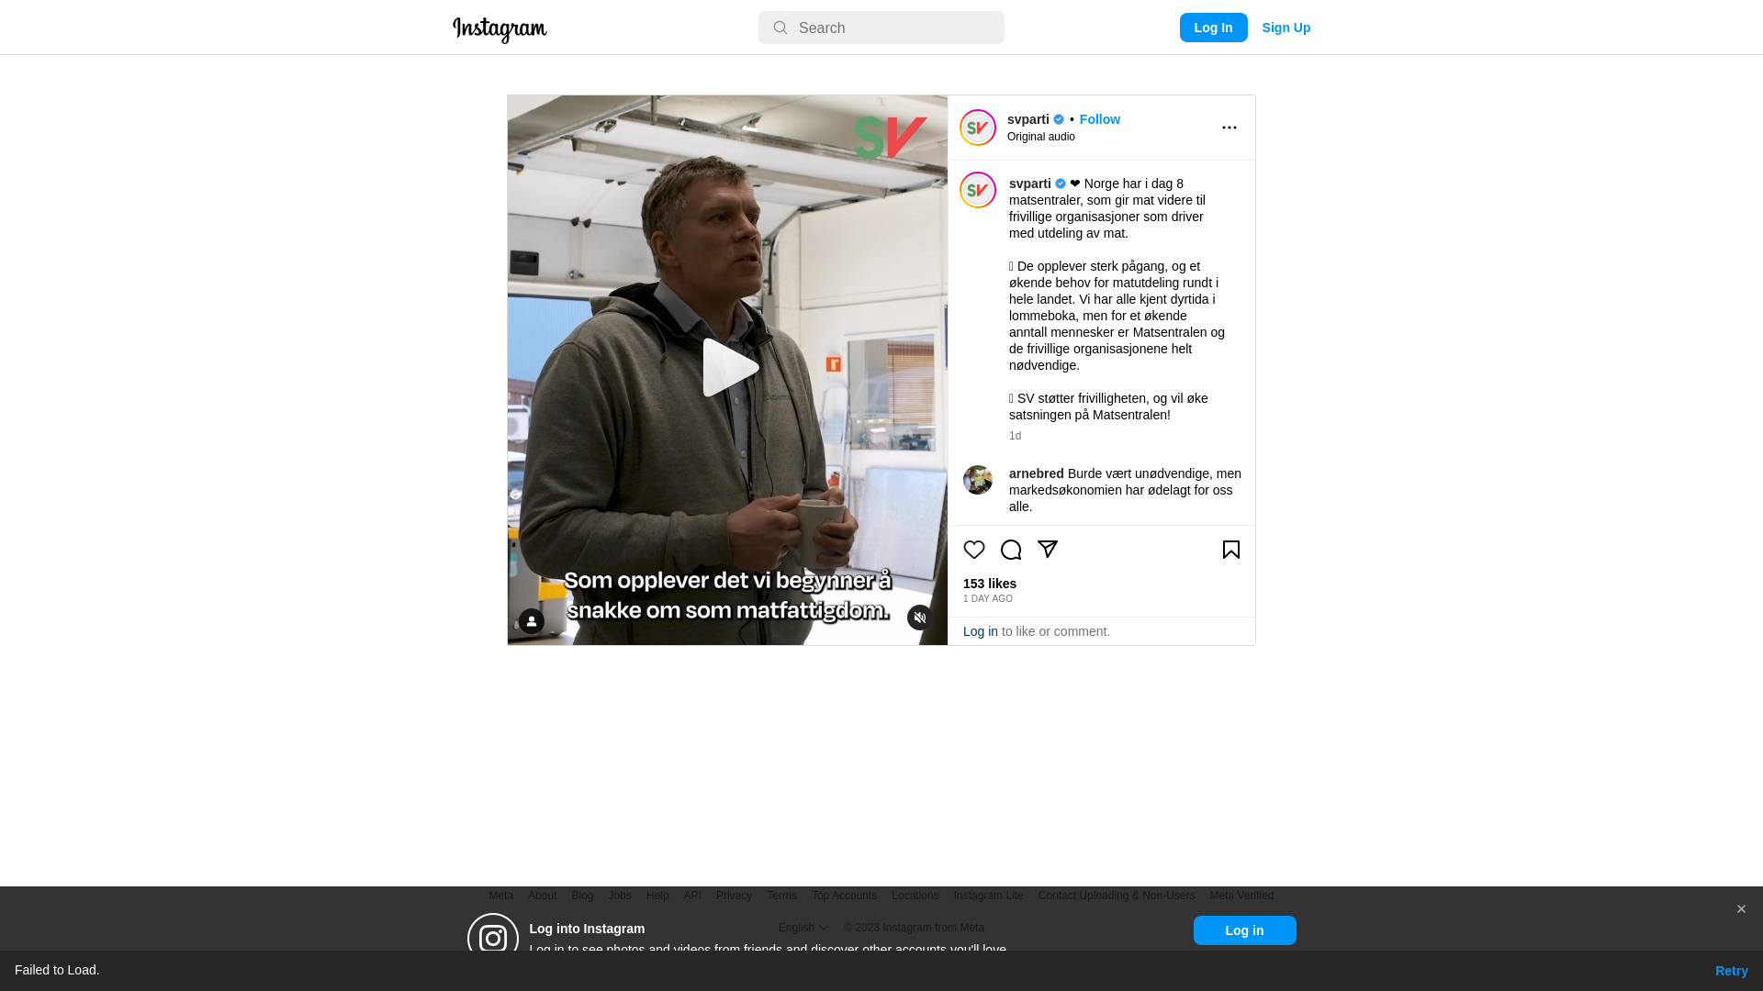Open the three-dot more options menu
The image size is (1763, 991).
1230,128
